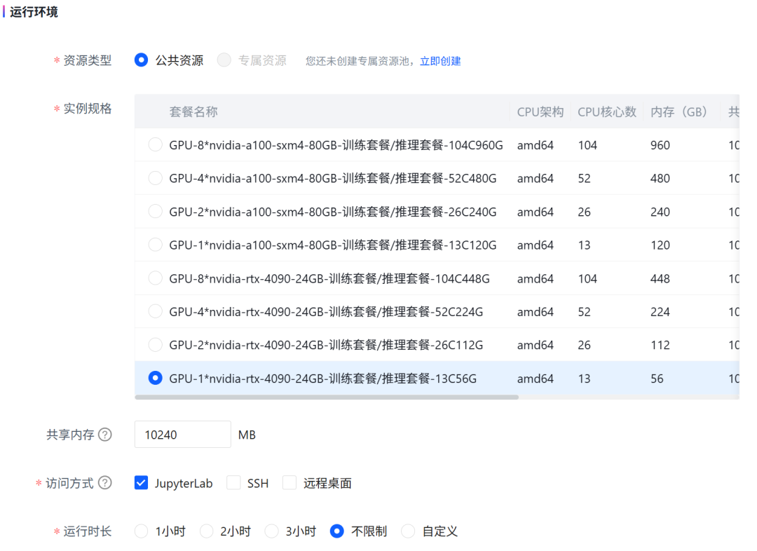Select the 3小时 runtime duration option
The image size is (757, 551).
point(271,531)
